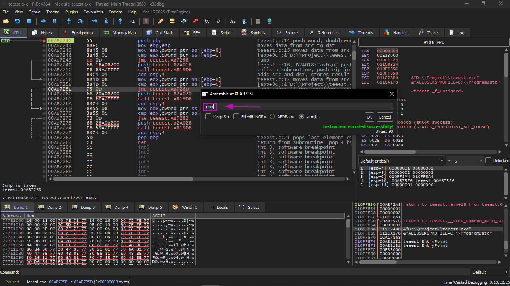Click the Step Over toolbar icon
The width and height of the screenshot is (510, 286).
tap(80, 21)
